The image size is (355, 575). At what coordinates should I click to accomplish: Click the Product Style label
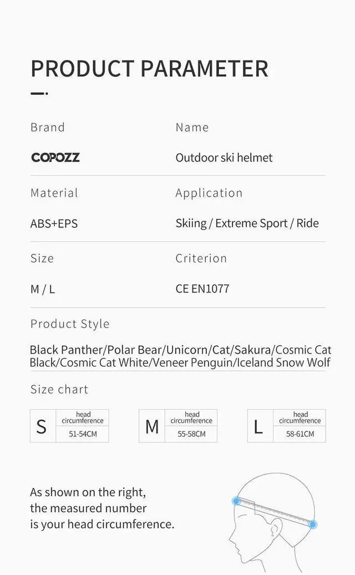point(70,324)
